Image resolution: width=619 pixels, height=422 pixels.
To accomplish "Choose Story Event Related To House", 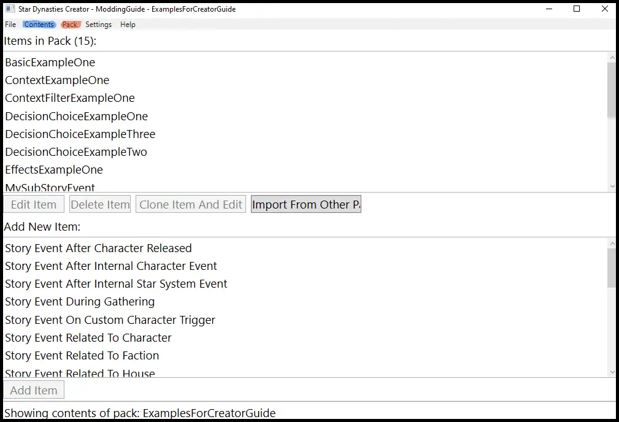I will [305, 372].
